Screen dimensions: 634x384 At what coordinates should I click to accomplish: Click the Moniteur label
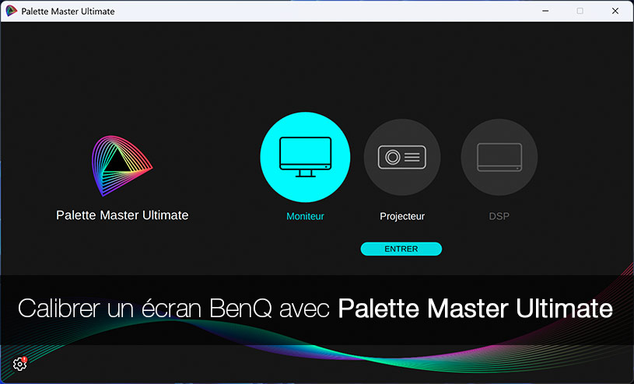[305, 216]
